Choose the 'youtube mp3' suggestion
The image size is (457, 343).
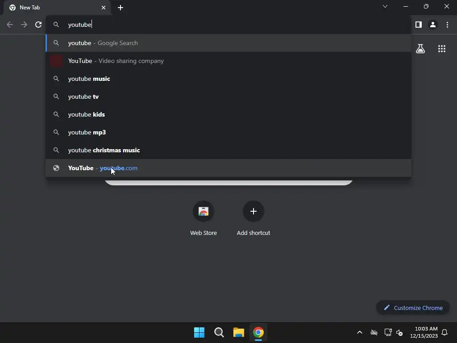pyautogui.click(x=228, y=132)
